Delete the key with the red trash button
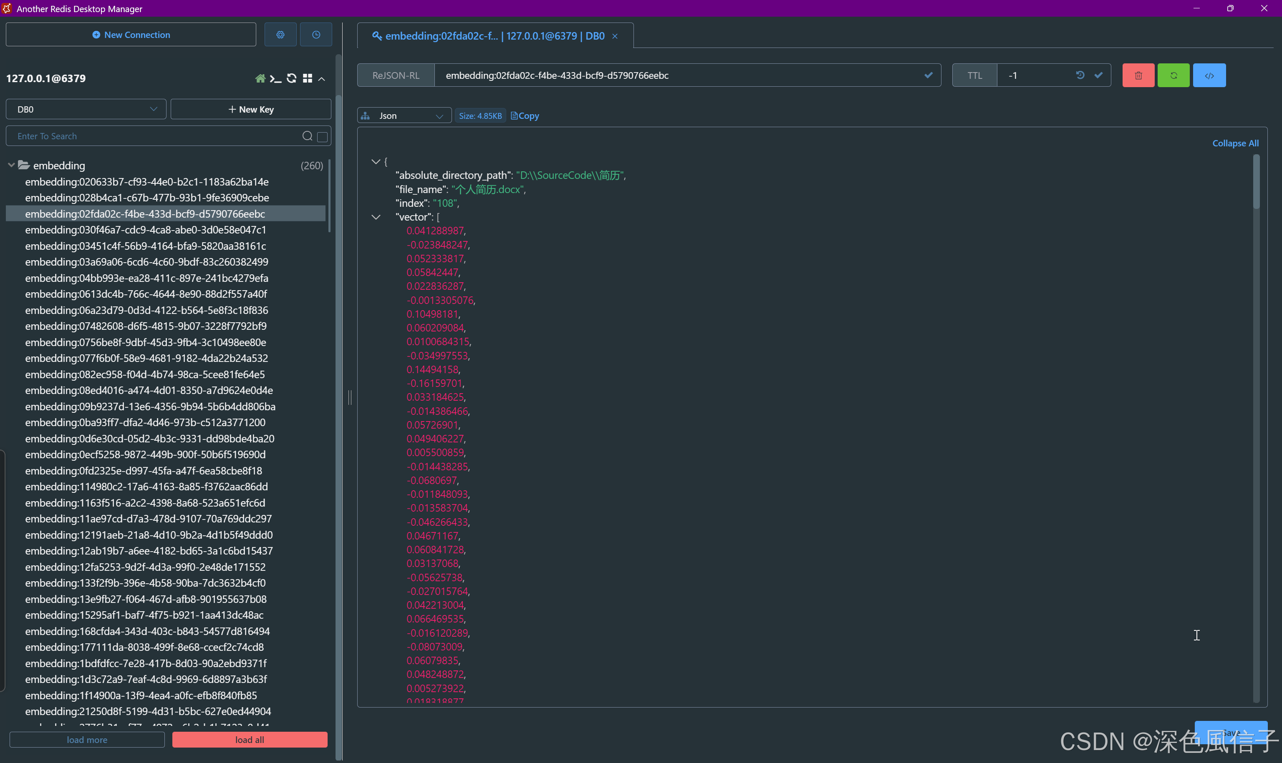 pyautogui.click(x=1138, y=75)
